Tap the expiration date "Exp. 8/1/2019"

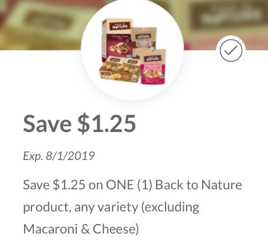(59, 156)
